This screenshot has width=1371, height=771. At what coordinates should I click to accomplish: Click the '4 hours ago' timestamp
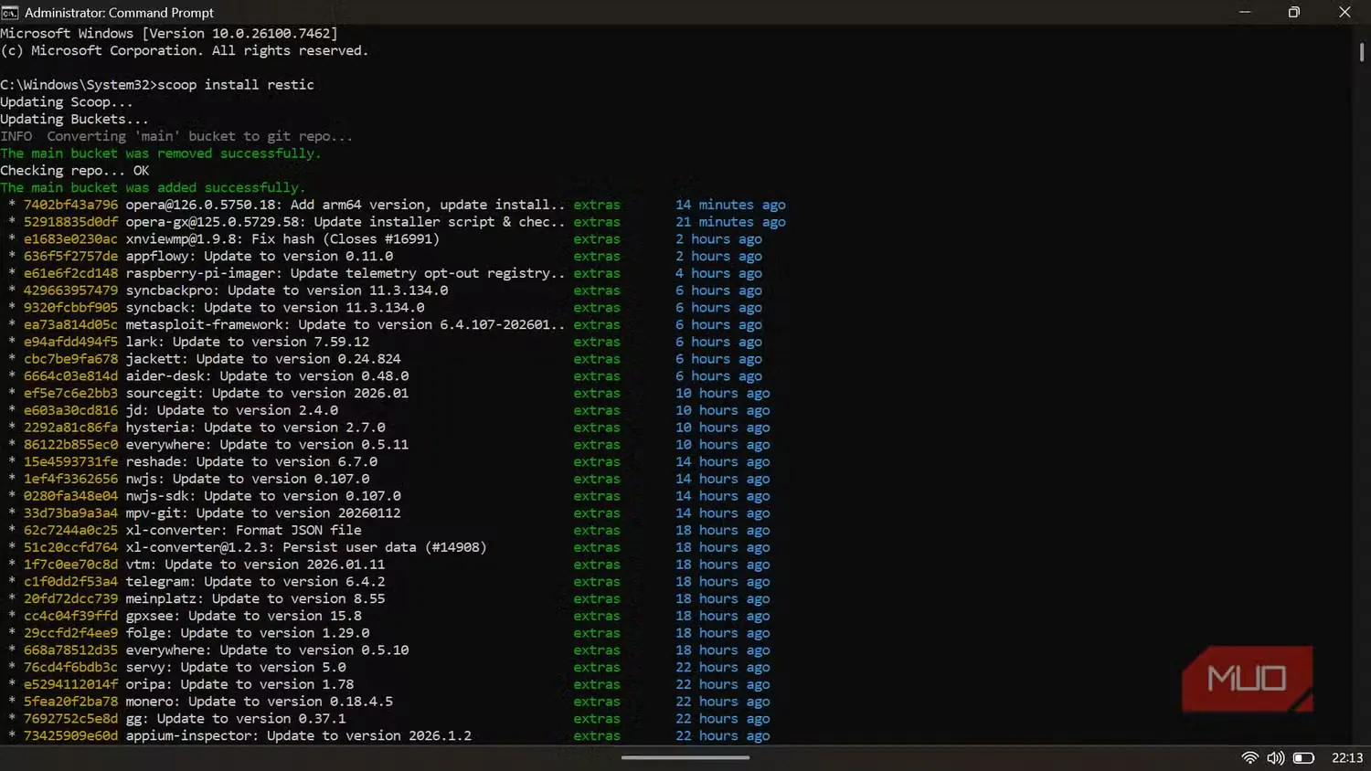coord(718,273)
